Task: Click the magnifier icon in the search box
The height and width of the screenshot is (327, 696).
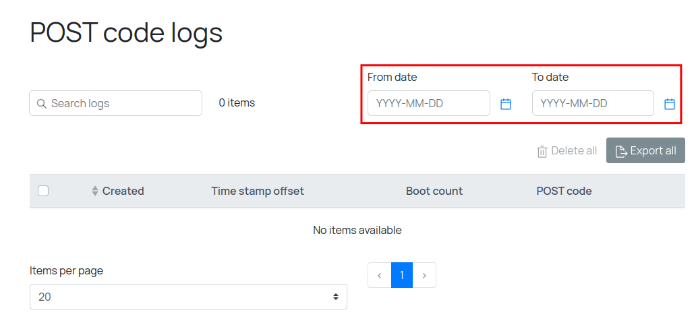Action: pos(42,104)
